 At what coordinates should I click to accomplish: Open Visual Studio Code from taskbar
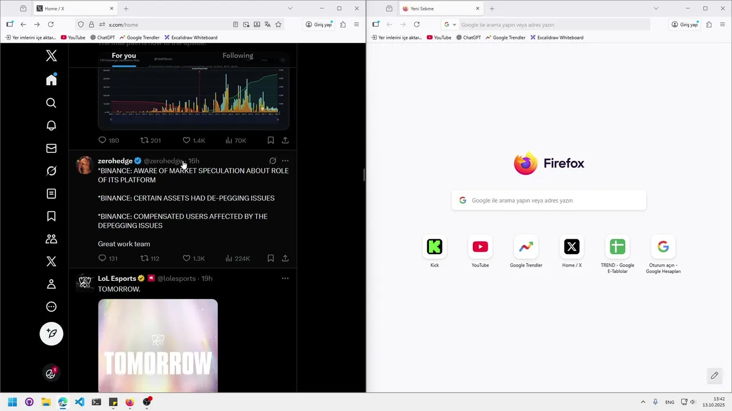tap(79, 402)
